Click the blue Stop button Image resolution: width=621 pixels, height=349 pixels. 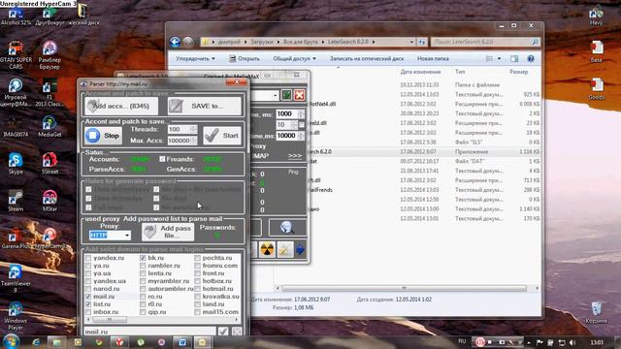click(104, 136)
